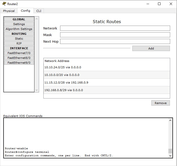Select route 11.15.12.0/28 via 192.168.0.9
The width and height of the screenshot is (177, 166).
(107, 82)
